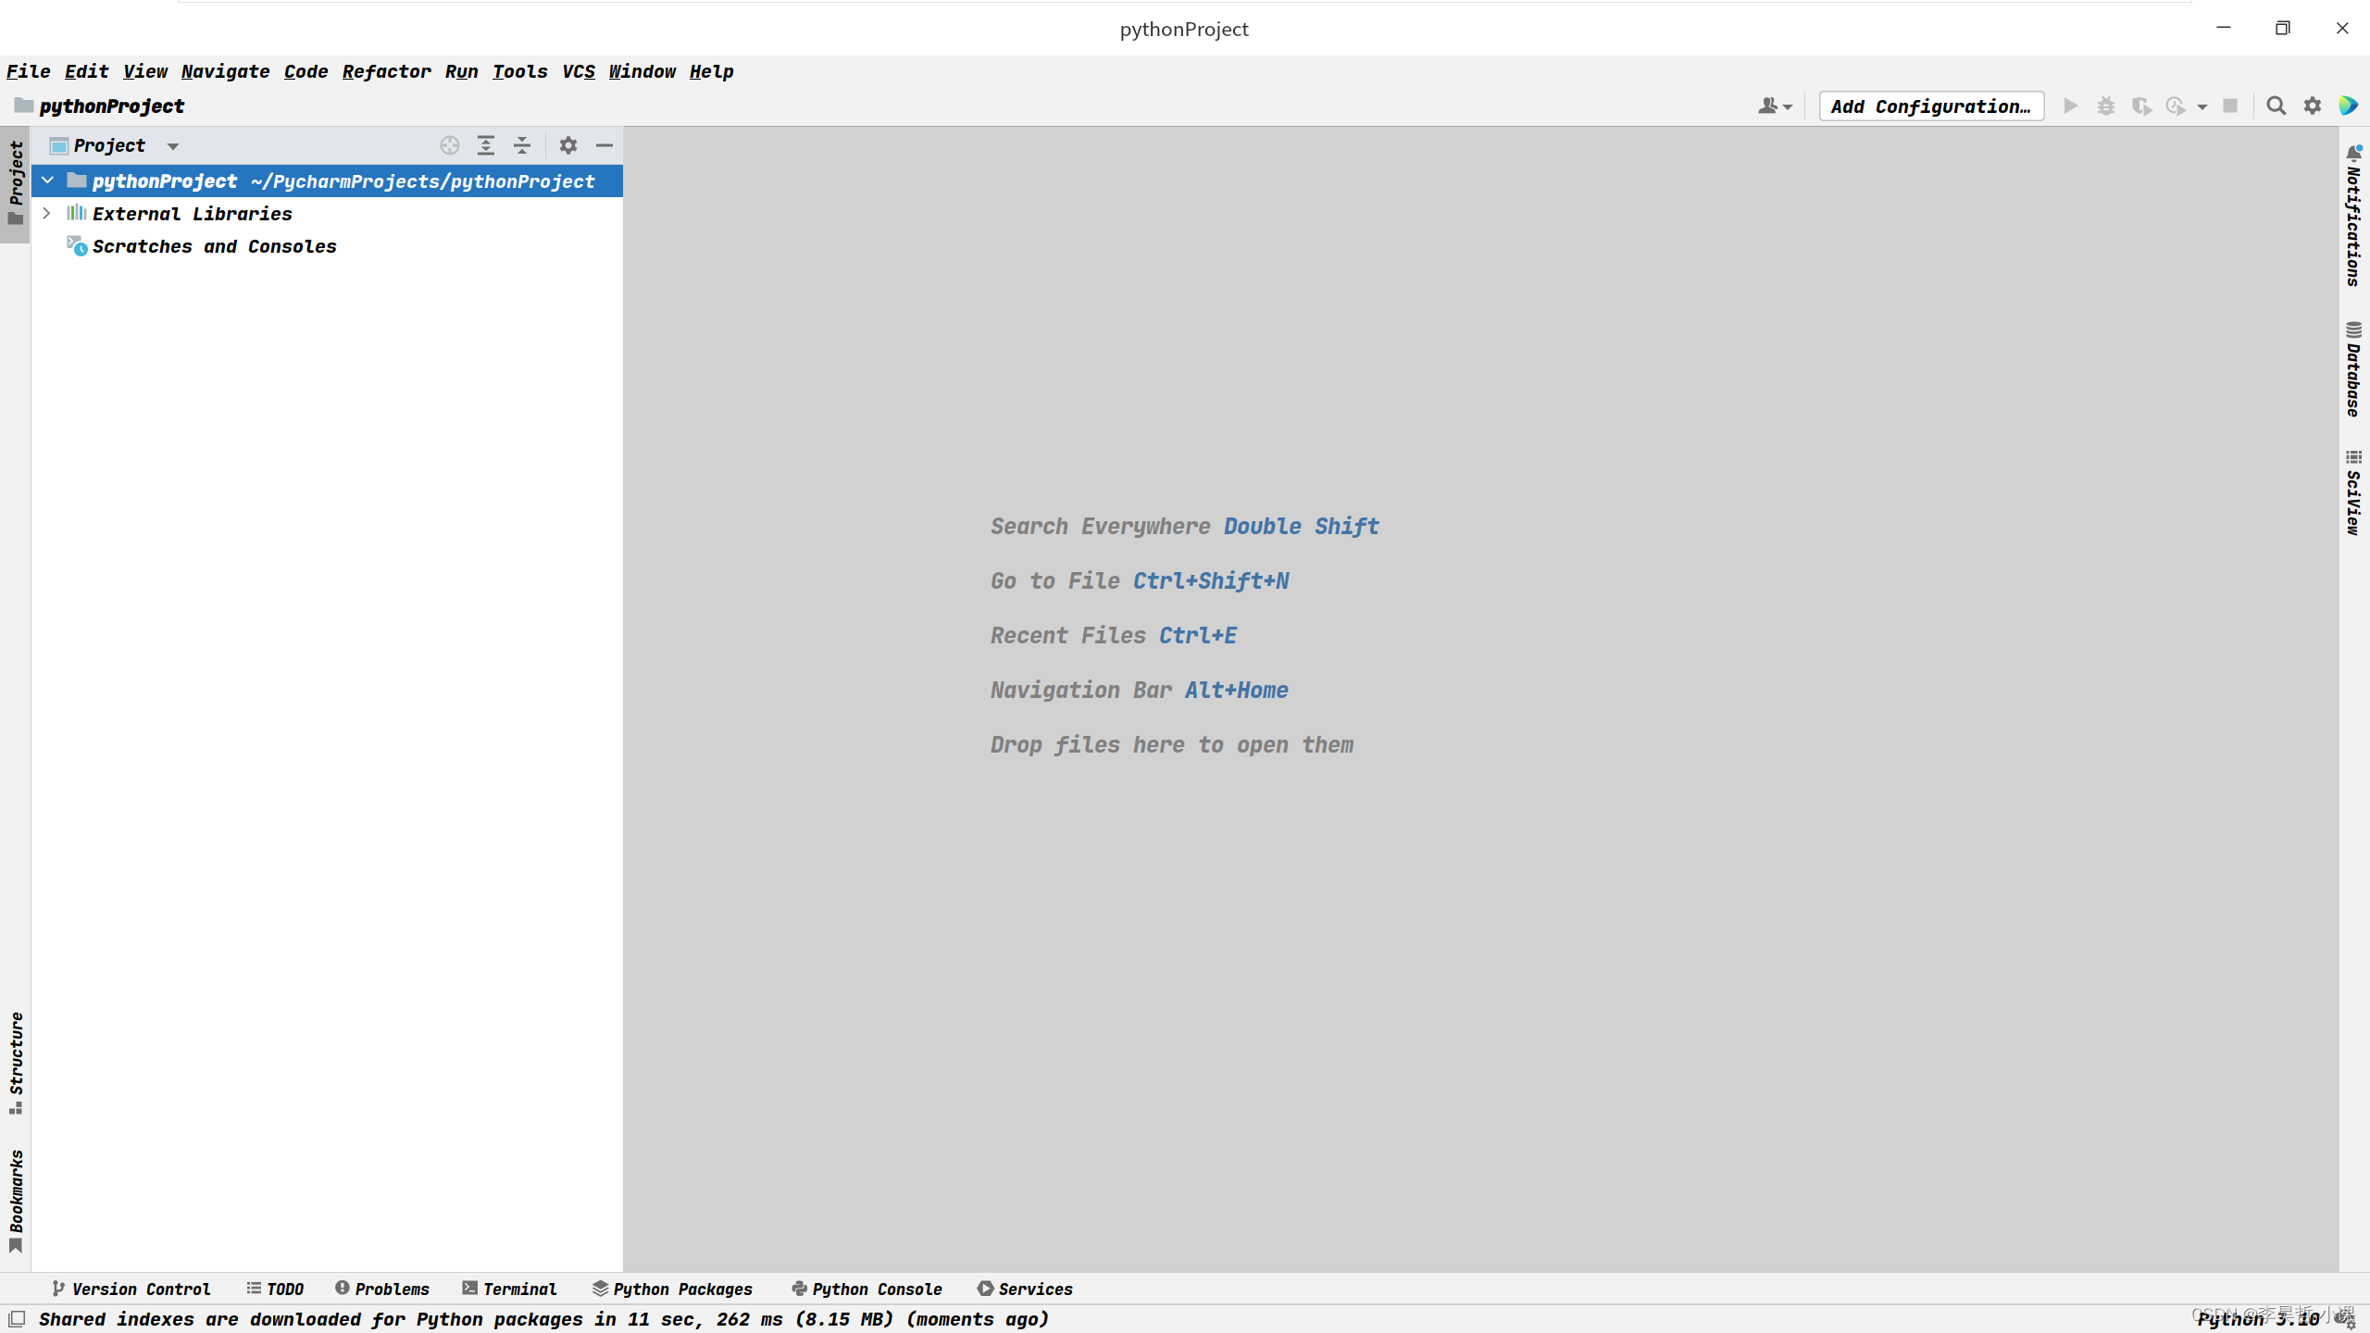Select pythonProject root folder row
The width and height of the screenshot is (2370, 1333).
(327, 181)
